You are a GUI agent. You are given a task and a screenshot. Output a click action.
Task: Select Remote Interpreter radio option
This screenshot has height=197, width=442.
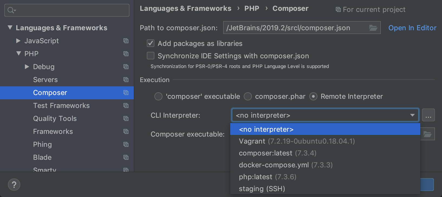(x=313, y=96)
